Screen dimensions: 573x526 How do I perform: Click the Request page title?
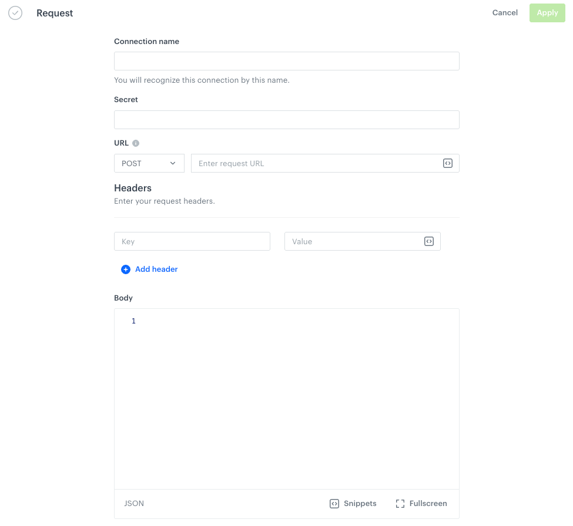pos(55,13)
